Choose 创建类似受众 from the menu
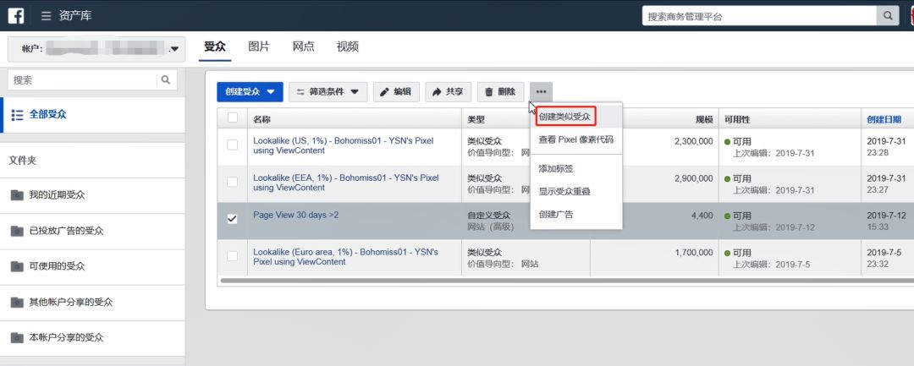 tap(564, 117)
